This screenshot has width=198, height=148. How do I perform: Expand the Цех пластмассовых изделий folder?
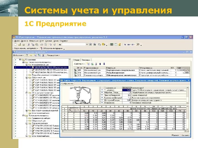click(x=27, y=110)
